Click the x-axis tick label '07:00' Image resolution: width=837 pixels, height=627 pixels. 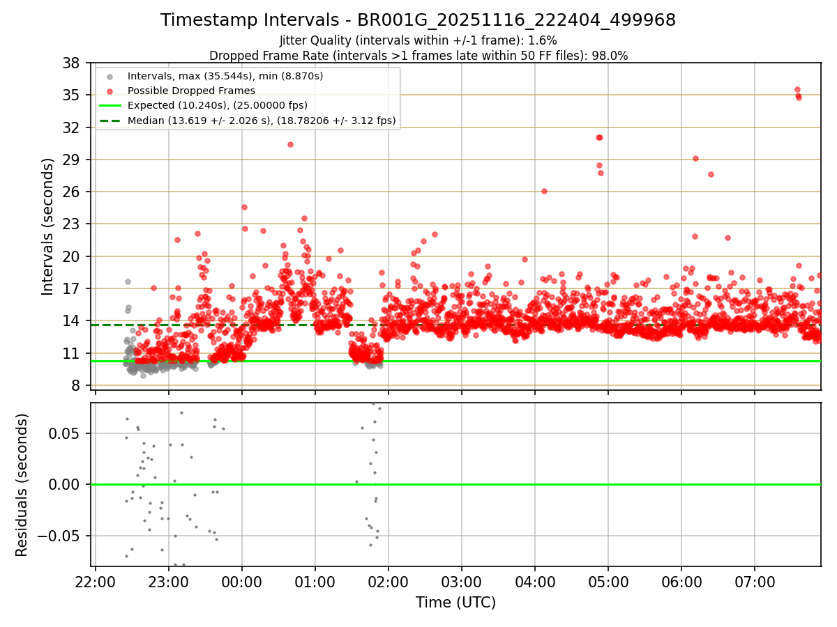click(755, 581)
